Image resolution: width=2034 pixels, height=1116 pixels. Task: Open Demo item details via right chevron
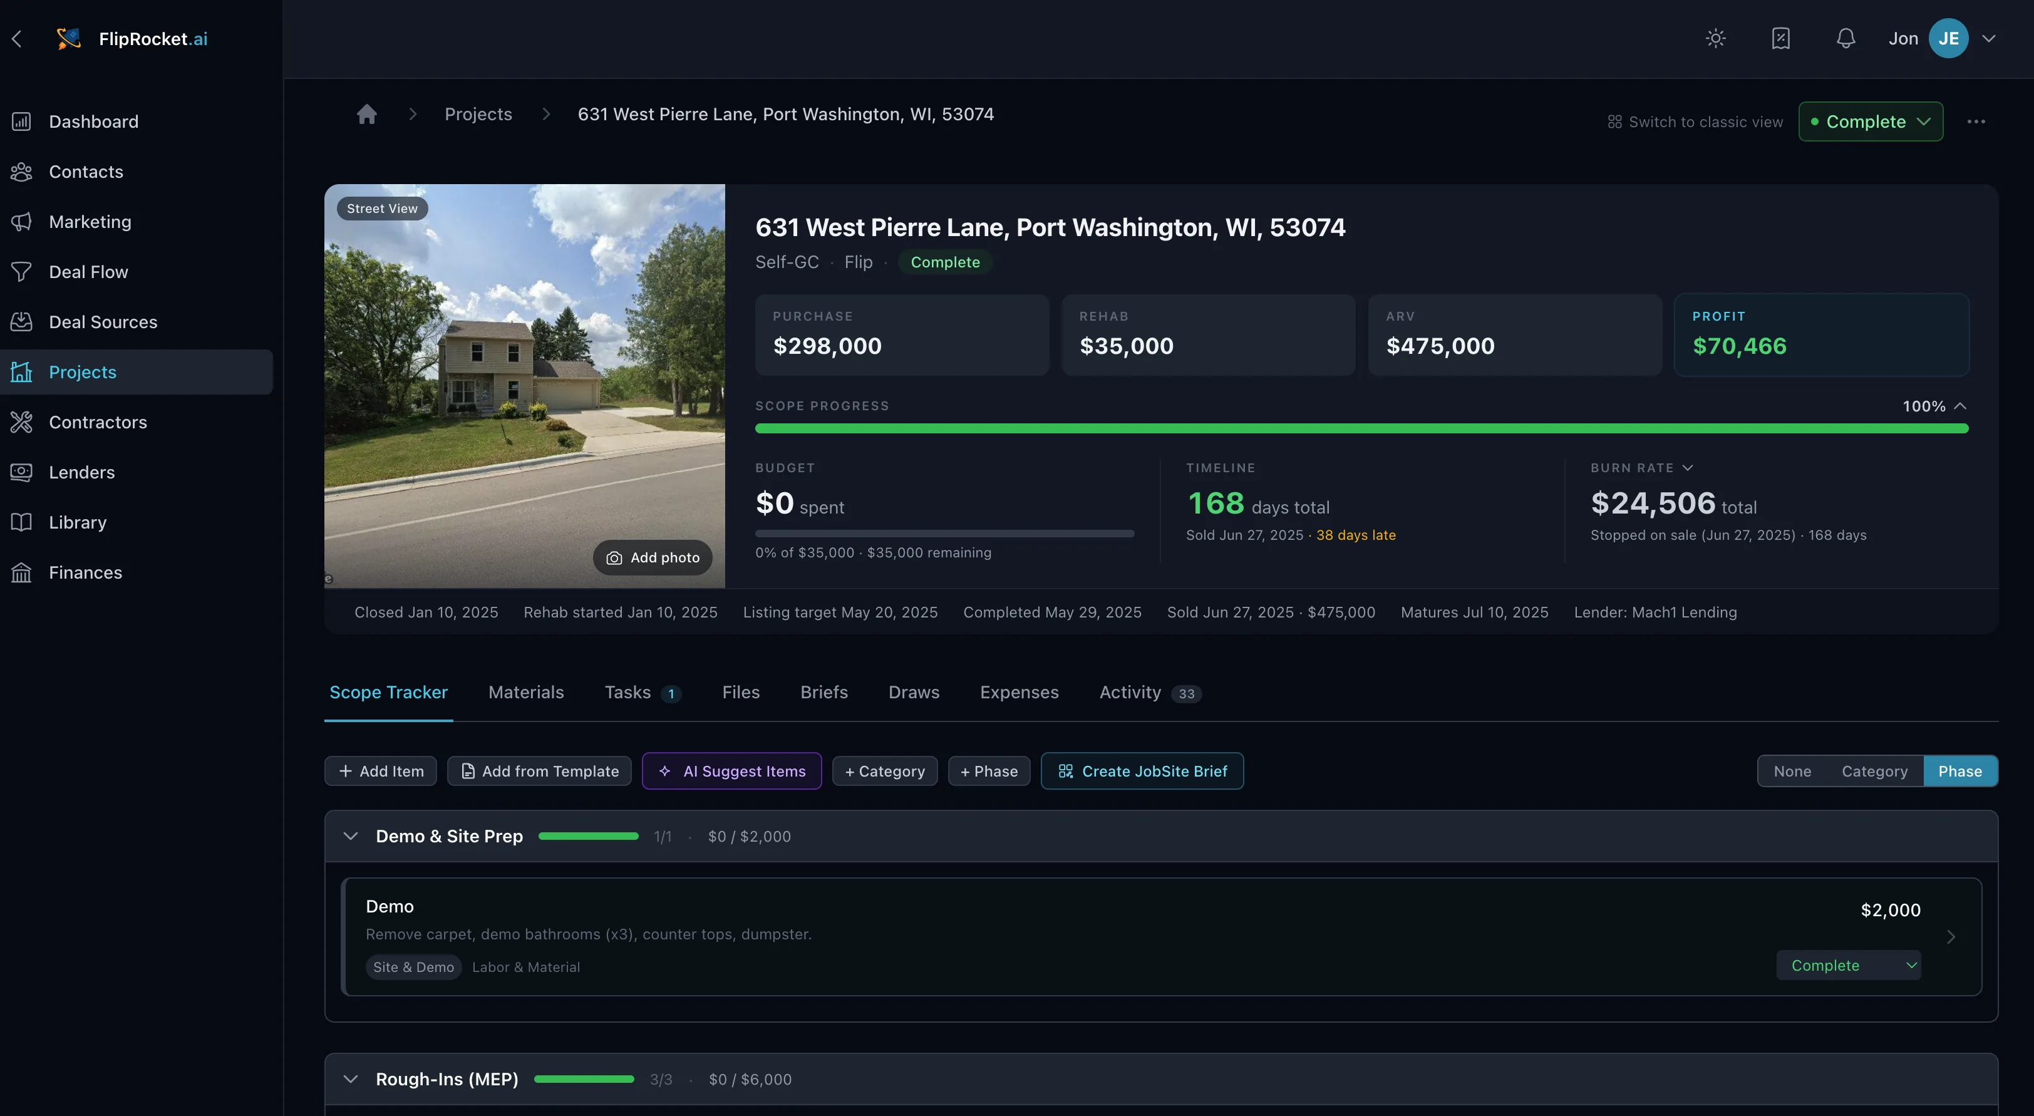[1950, 937]
